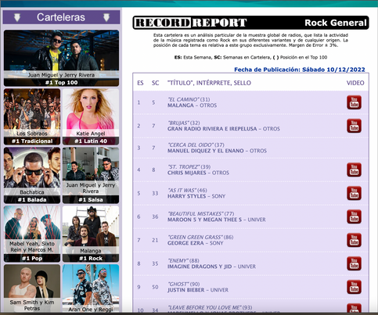378x315 pixels.
Task: Click the Carteleras header title
Action: pos(61,17)
